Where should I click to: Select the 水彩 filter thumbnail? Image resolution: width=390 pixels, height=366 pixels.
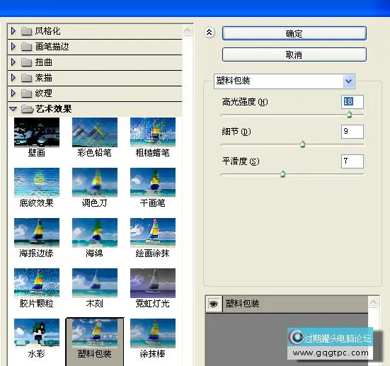[37, 333]
